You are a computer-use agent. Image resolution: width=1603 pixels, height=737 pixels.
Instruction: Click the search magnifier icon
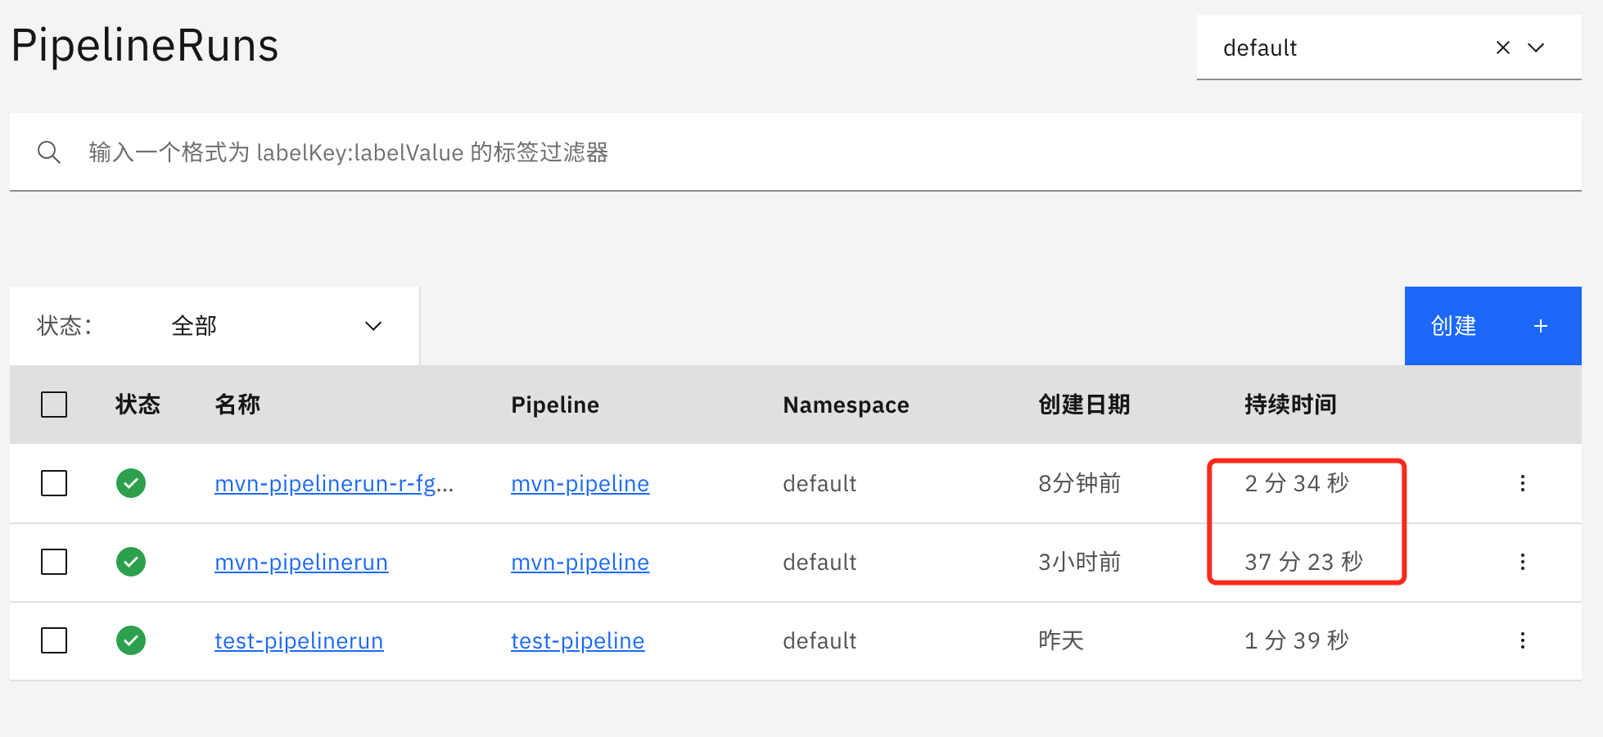coord(49,152)
